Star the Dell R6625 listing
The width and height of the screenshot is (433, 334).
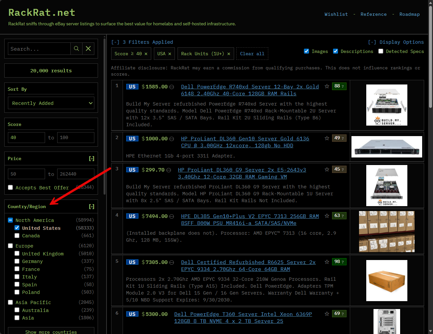pyautogui.click(x=327, y=262)
